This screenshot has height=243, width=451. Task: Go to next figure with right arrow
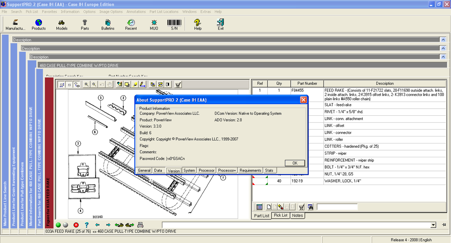point(108,225)
